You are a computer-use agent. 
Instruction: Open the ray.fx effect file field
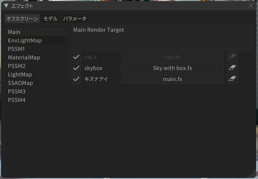point(173,57)
